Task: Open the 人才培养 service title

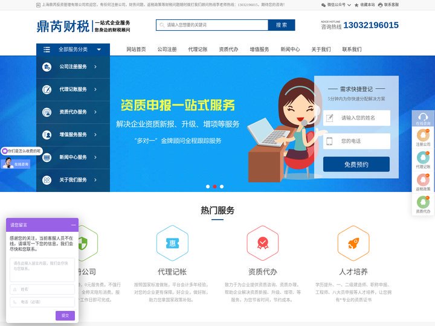Action: (x=353, y=272)
